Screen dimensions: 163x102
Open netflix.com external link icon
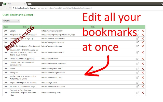pos(138,78)
